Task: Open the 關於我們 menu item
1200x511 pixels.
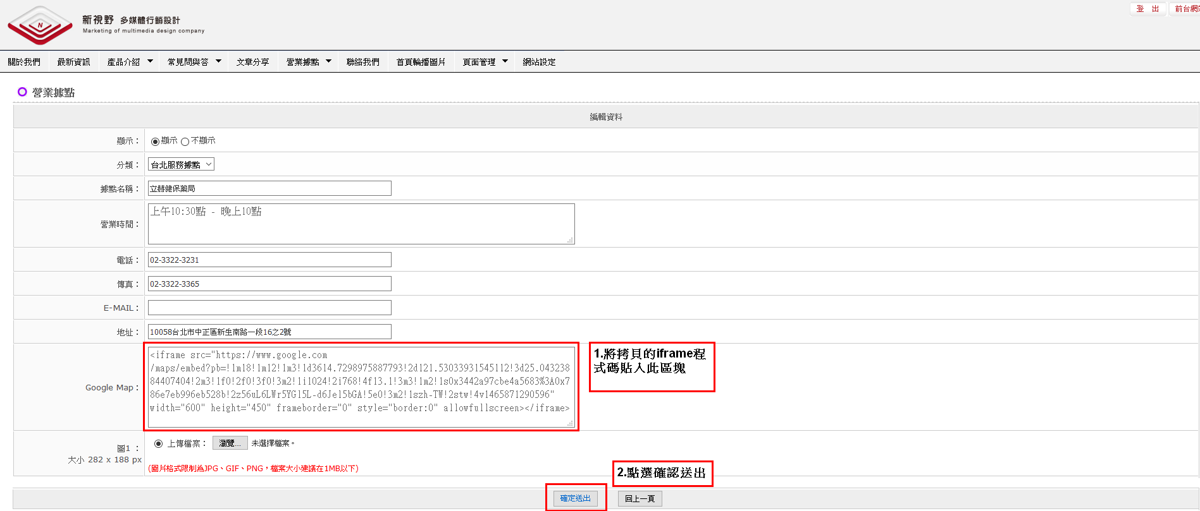Action: point(24,62)
